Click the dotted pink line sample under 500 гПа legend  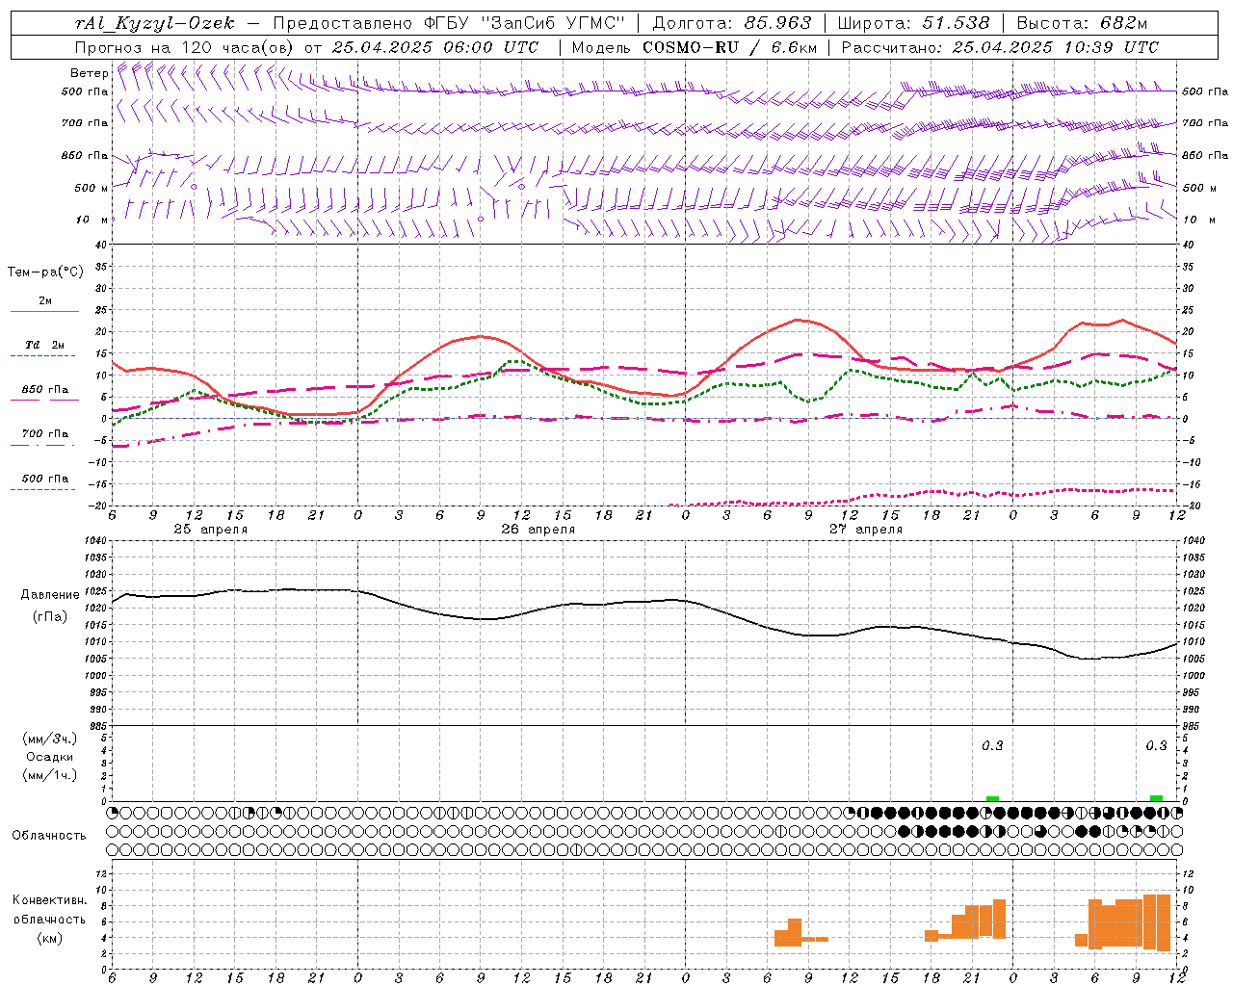(44, 490)
